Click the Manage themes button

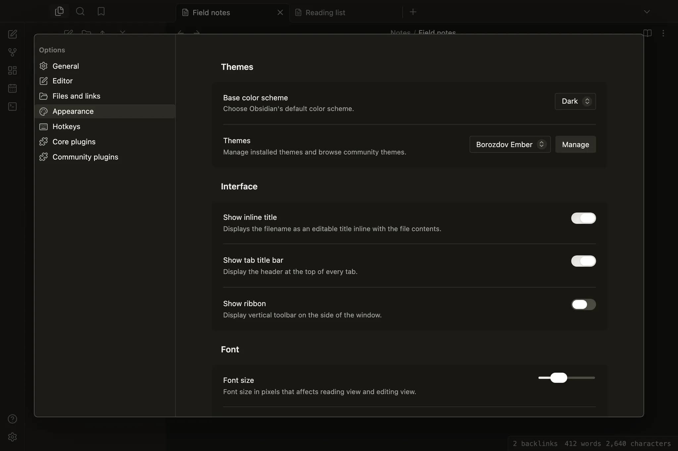coord(575,144)
